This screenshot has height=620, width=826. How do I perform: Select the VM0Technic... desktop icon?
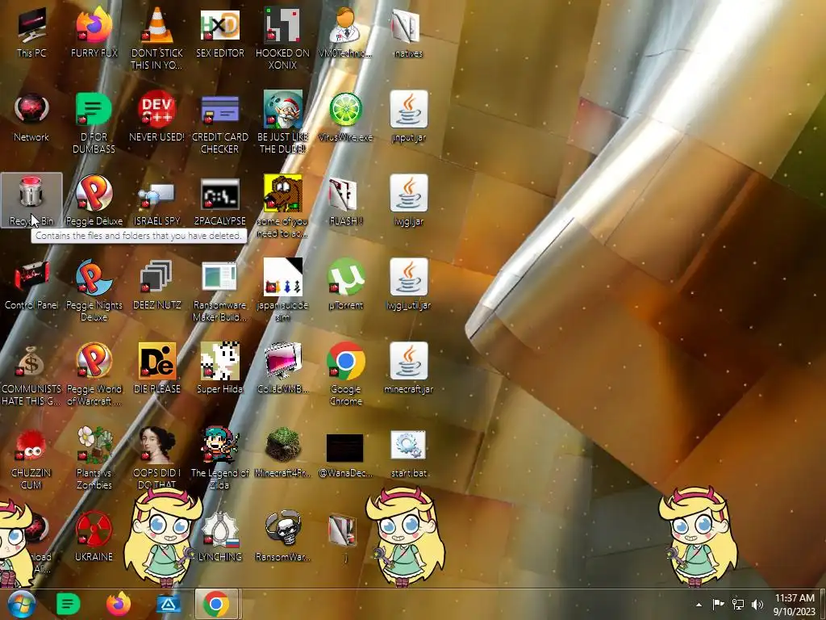(x=345, y=32)
